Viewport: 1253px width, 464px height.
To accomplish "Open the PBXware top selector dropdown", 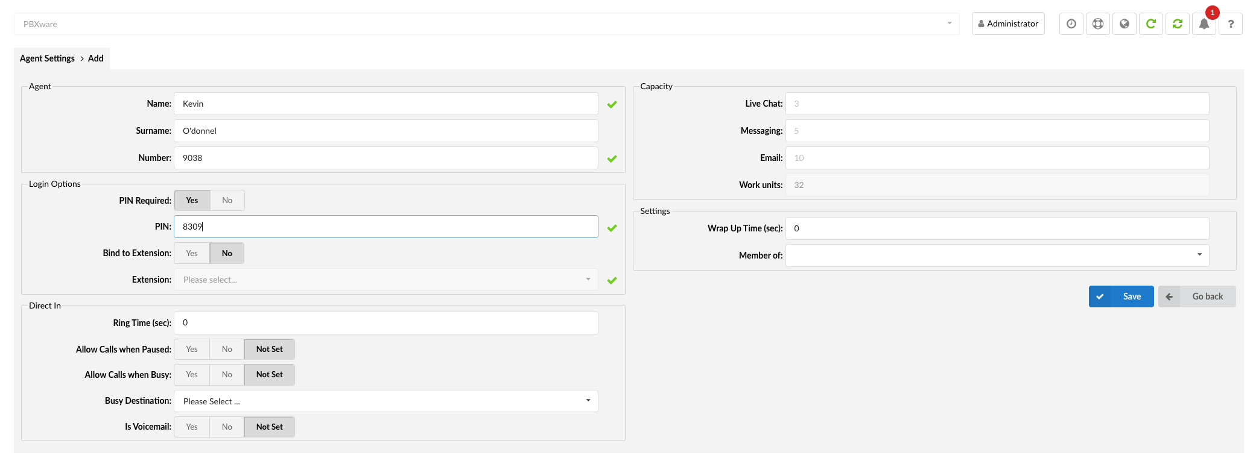I will click(486, 24).
